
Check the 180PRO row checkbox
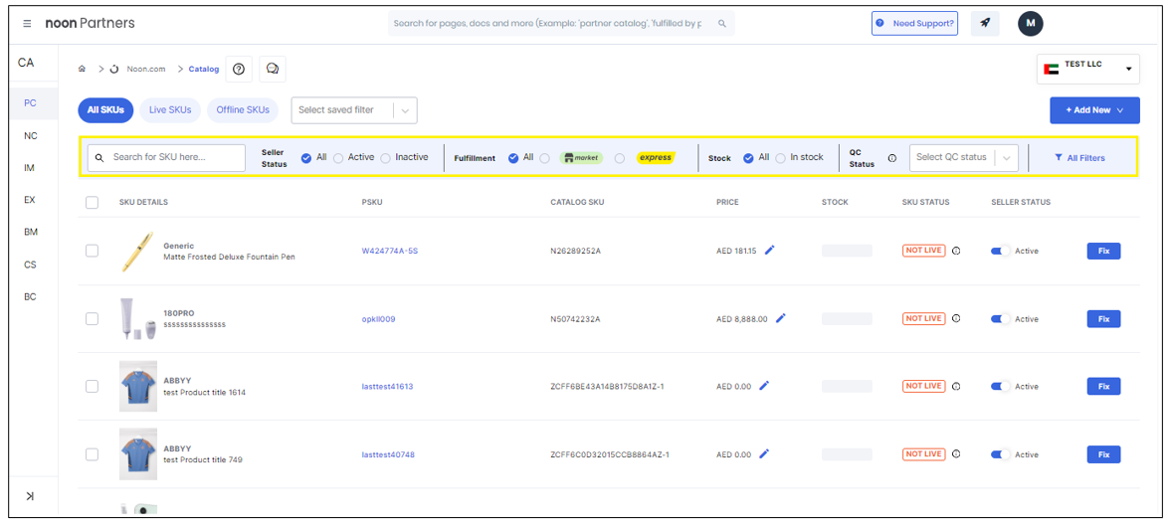click(x=92, y=319)
